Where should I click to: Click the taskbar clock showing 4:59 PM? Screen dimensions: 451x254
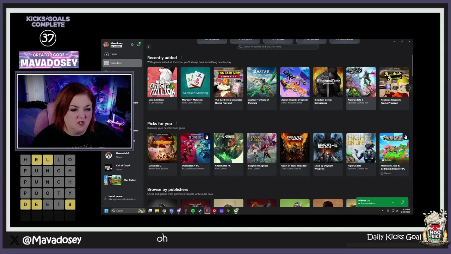coord(406,211)
